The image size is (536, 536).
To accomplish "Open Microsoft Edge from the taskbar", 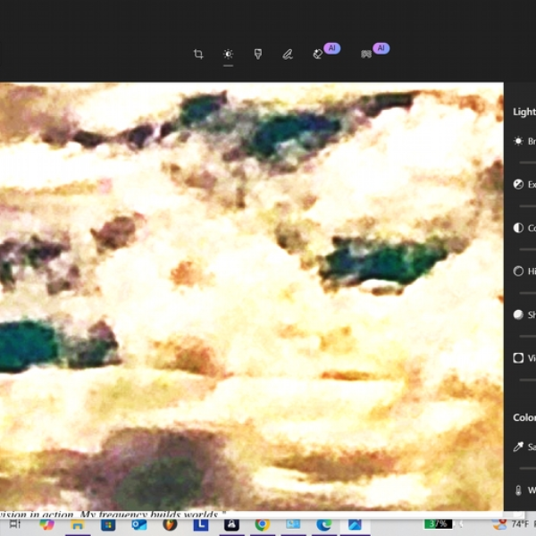I will (x=324, y=524).
